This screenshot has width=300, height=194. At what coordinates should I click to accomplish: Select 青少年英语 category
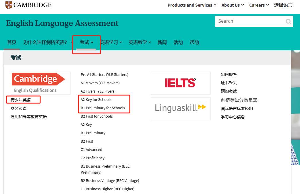21,100
